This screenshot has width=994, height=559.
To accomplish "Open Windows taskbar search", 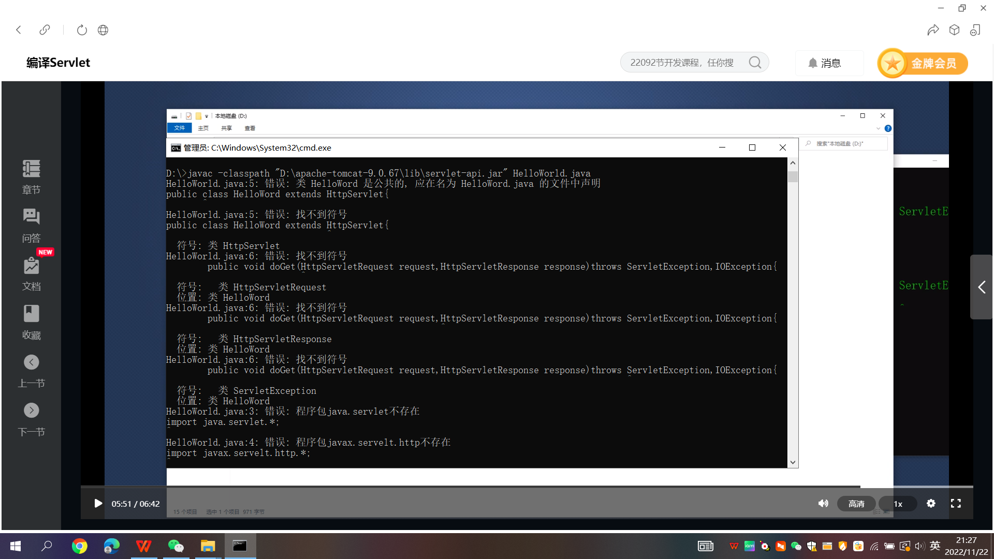I will pos(47,546).
